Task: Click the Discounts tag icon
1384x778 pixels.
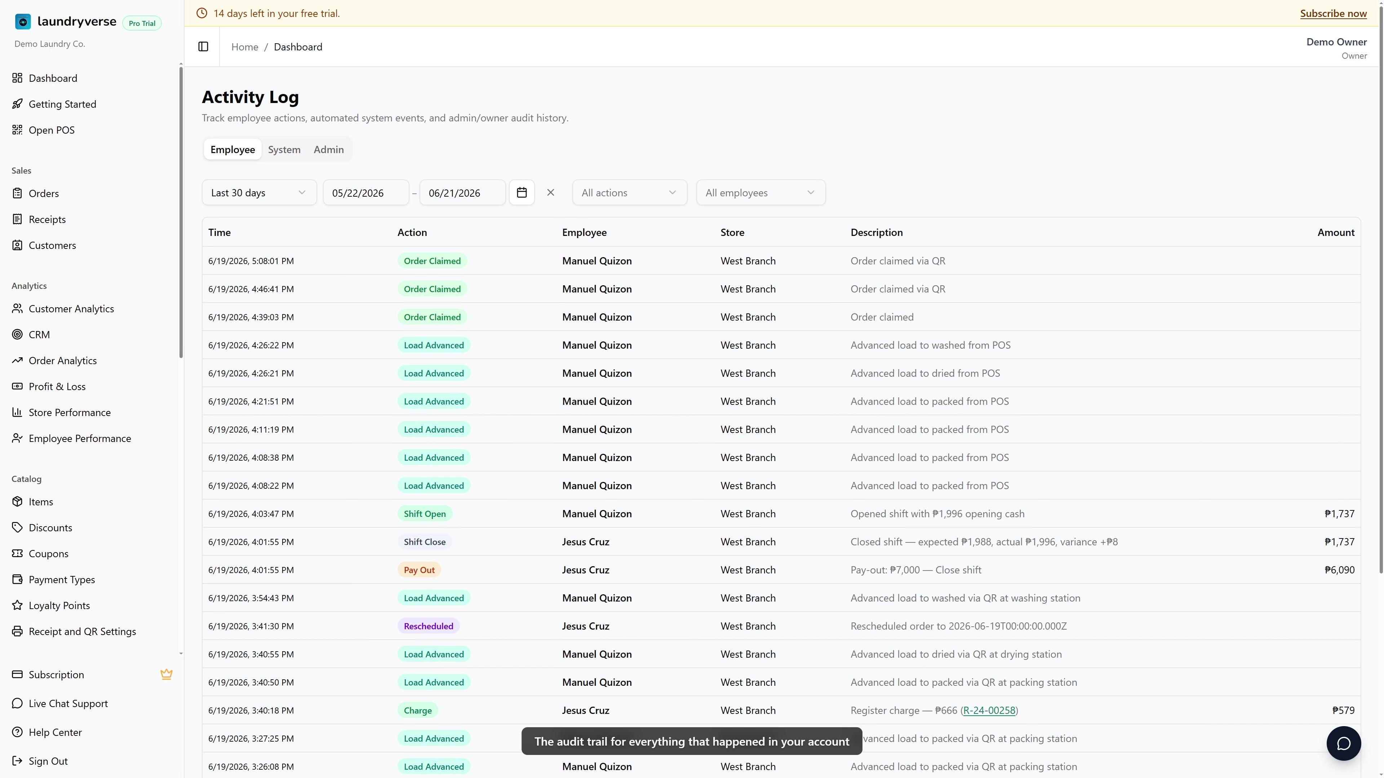Action: tap(17, 527)
